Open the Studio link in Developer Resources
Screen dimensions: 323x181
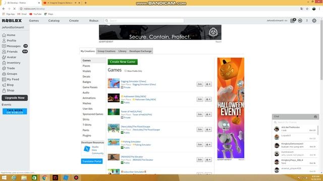[95, 147]
